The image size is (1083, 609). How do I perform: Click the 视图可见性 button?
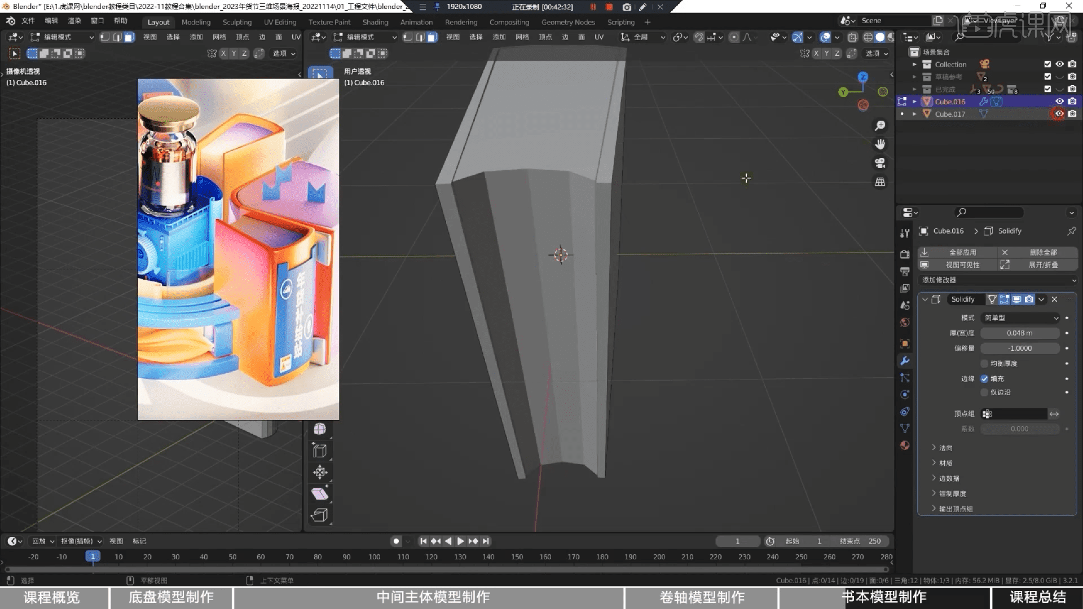click(x=957, y=265)
